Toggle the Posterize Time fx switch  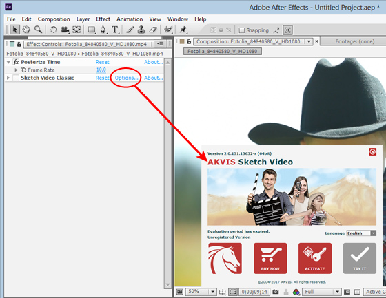(x=16, y=62)
